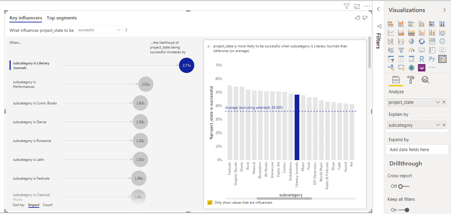Image resolution: width=451 pixels, height=214 pixels.
Task: Select the slicer visualization icon
Action: pyautogui.click(x=391, y=58)
